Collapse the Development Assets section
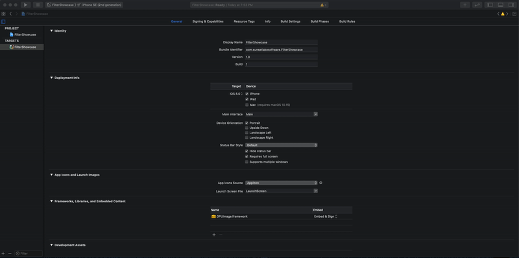519x258 pixels. tap(51, 245)
